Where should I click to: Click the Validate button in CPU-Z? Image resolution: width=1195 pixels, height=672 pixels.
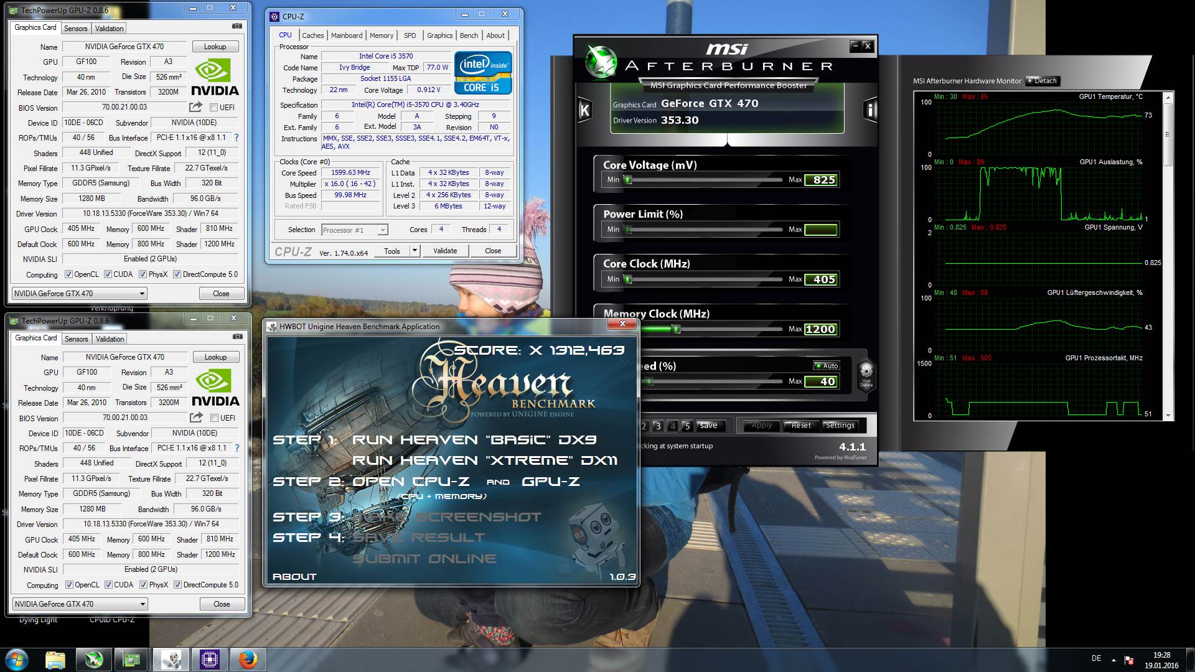click(445, 251)
